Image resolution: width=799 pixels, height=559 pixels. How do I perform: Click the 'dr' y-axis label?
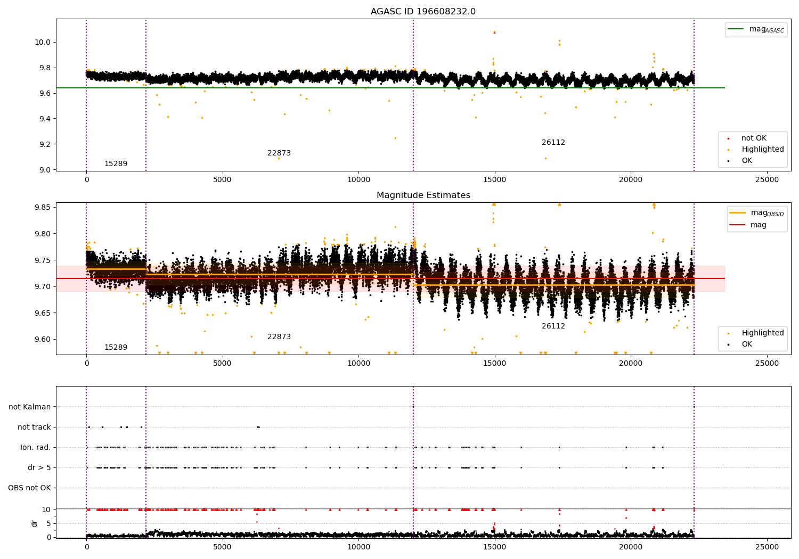pyautogui.click(x=35, y=523)
